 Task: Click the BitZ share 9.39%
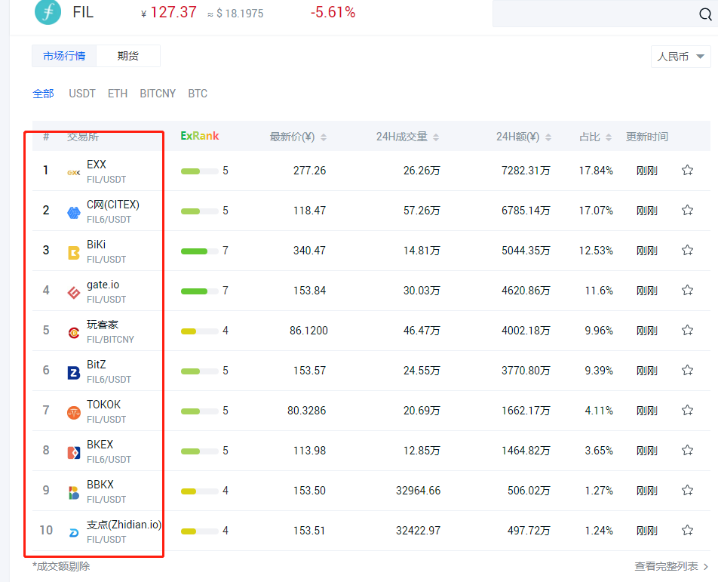coord(599,371)
